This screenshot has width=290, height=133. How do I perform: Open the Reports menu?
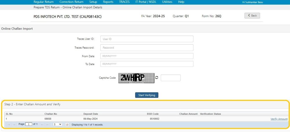108,2
